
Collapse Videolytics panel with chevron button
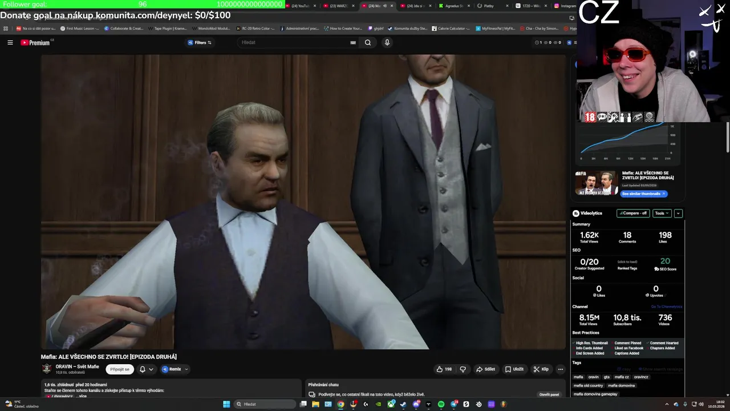click(678, 213)
